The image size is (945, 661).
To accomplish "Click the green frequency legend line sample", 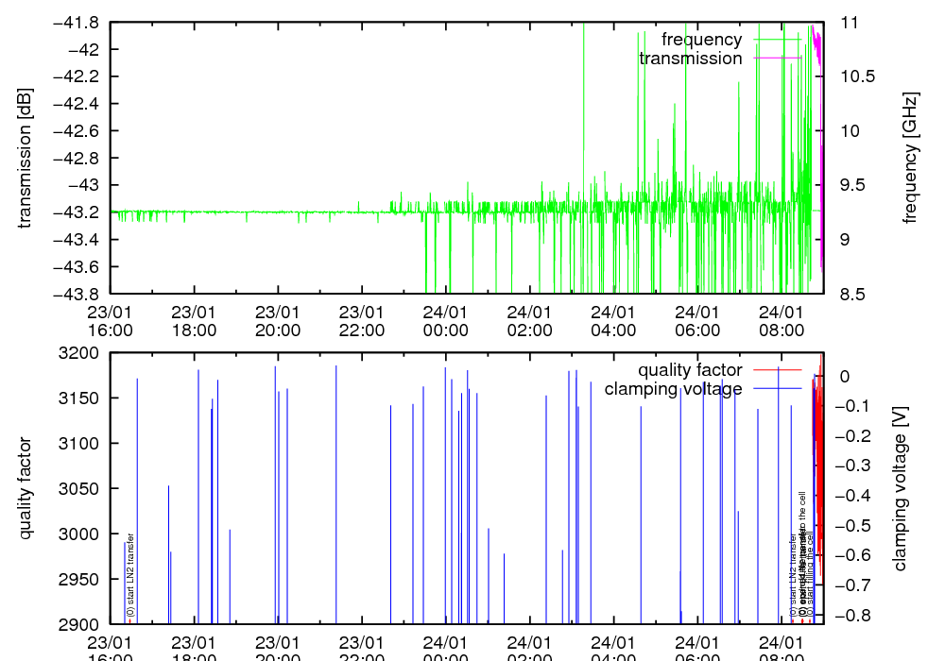I will 776,40.
